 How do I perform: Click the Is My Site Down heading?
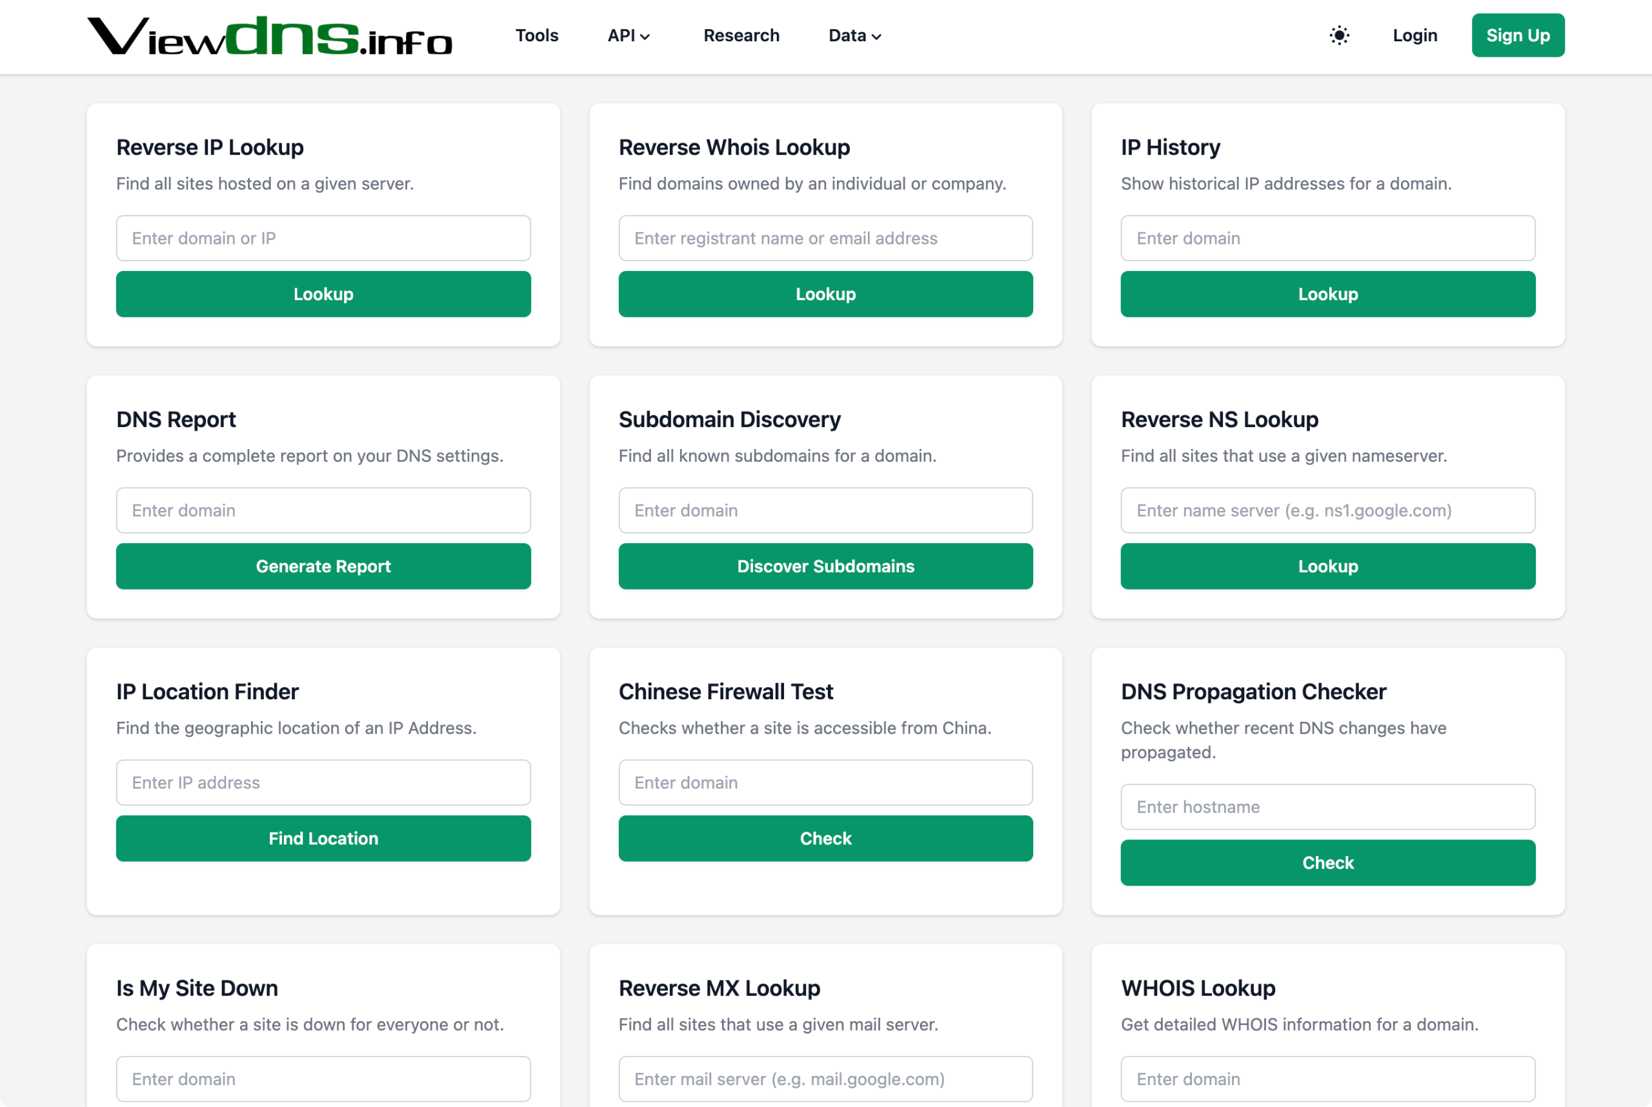coord(197,988)
